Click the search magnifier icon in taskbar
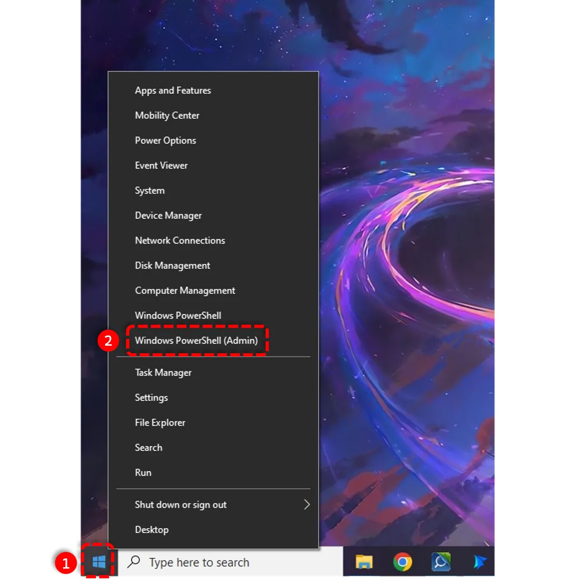The width and height of the screenshot is (577, 581). tap(134, 562)
